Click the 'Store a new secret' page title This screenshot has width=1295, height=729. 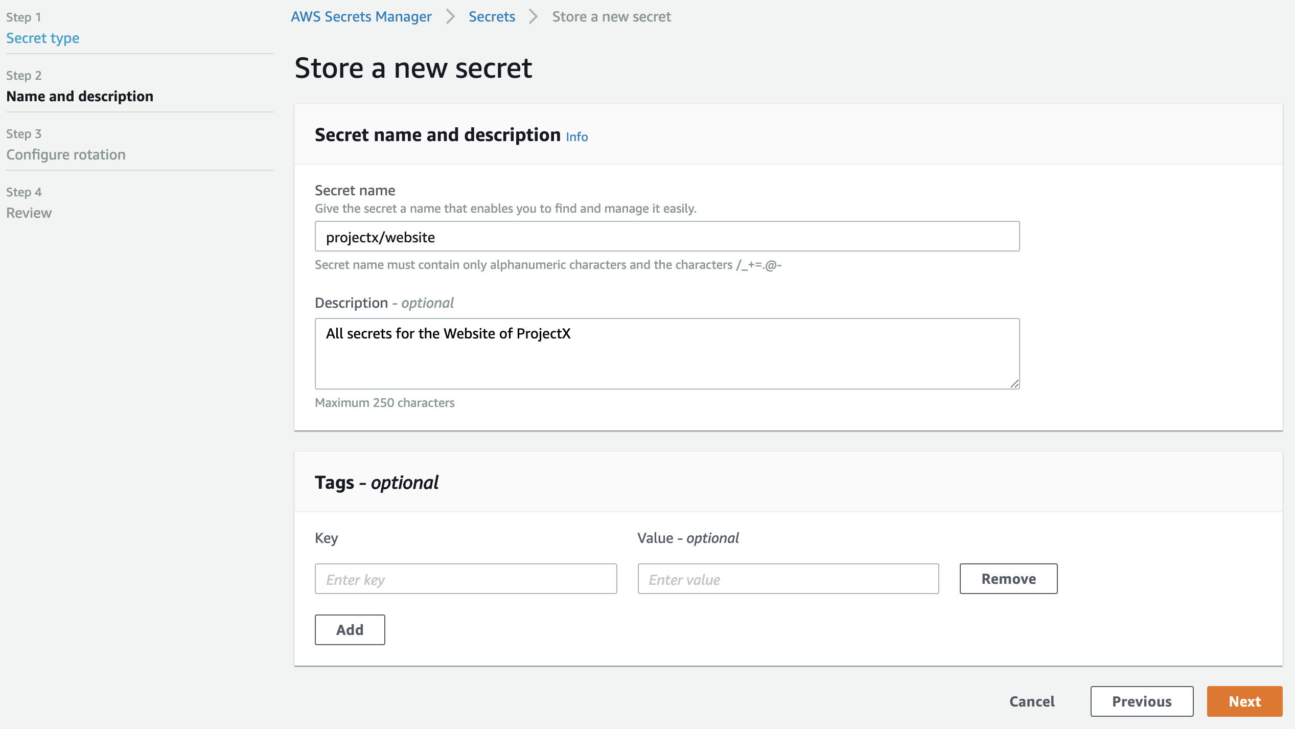pyautogui.click(x=413, y=68)
